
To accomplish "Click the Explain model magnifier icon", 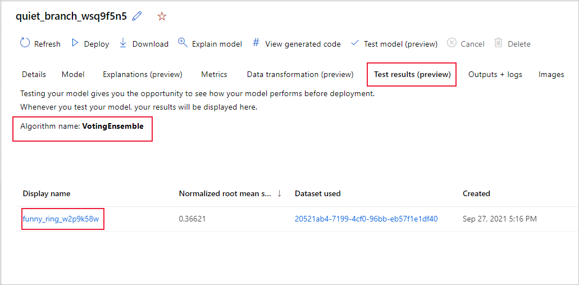I will point(183,43).
